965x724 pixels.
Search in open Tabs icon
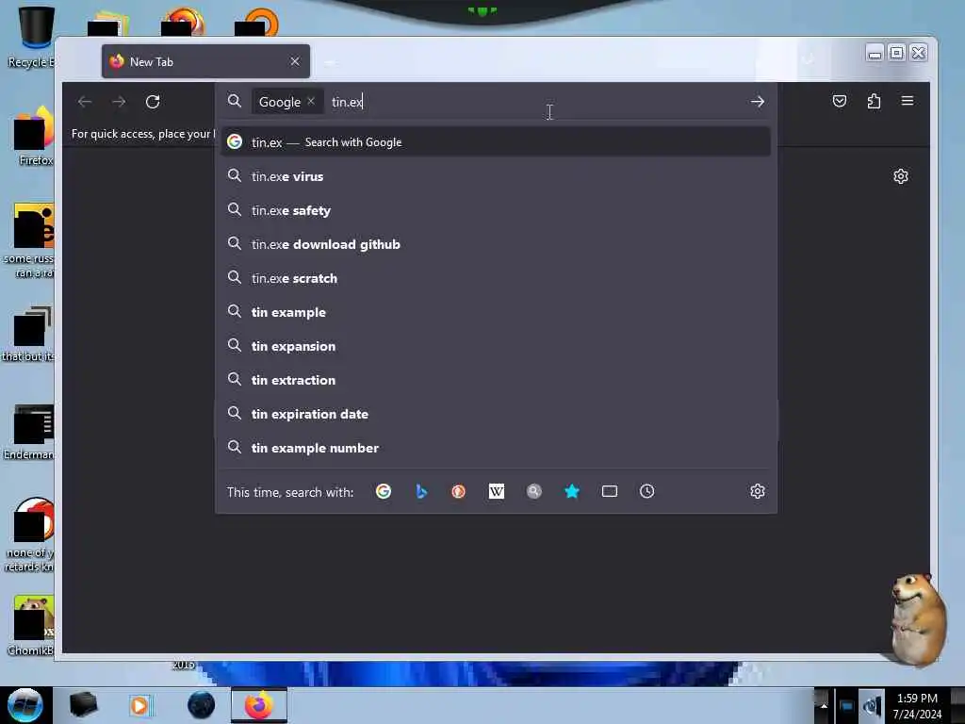coord(610,491)
